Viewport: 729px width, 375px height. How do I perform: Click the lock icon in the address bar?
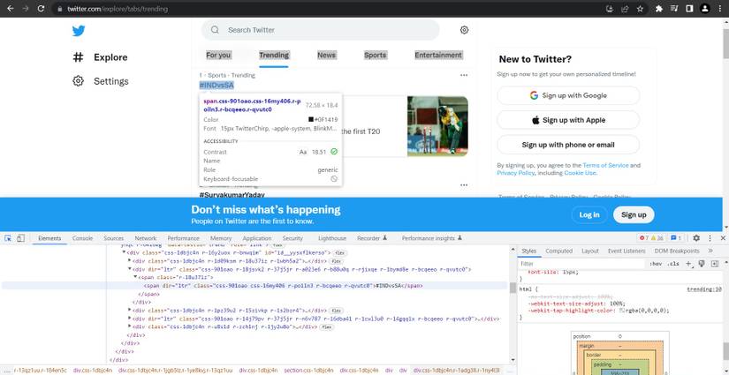(59, 9)
